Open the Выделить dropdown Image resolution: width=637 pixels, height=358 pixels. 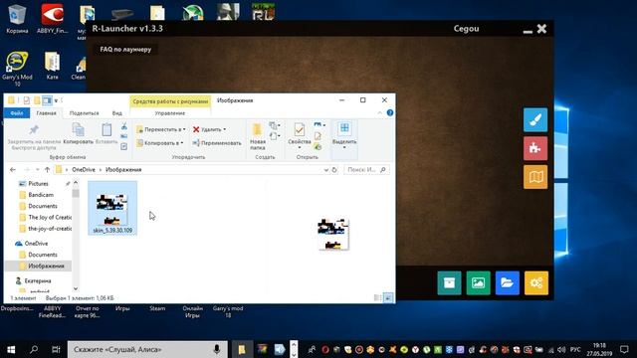click(344, 136)
